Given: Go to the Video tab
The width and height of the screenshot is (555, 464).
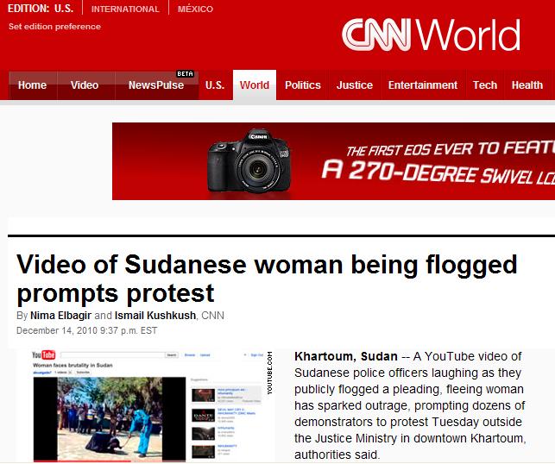Looking at the screenshot, I should (85, 85).
